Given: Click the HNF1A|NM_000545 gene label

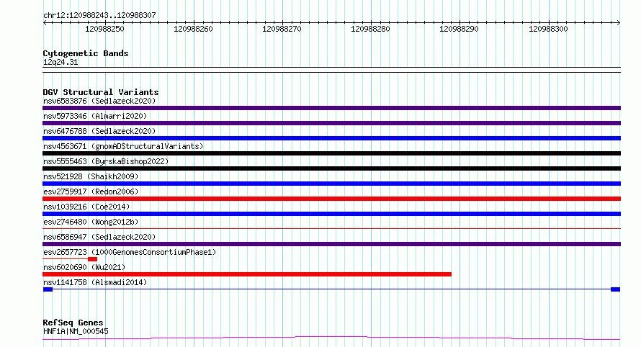Looking at the screenshot, I should click(76, 331).
